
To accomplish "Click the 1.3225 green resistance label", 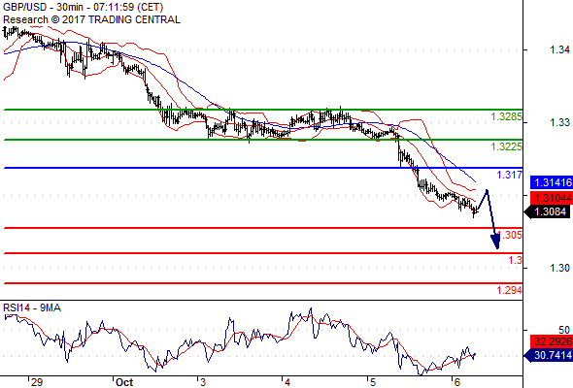I will (x=506, y=146).
